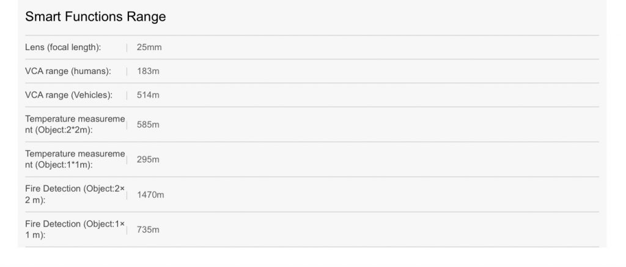Image resolution: width=626 pixels, height=267 pixels.
Task: Select the VCA range (humans) label
Action: pos(68,71)
